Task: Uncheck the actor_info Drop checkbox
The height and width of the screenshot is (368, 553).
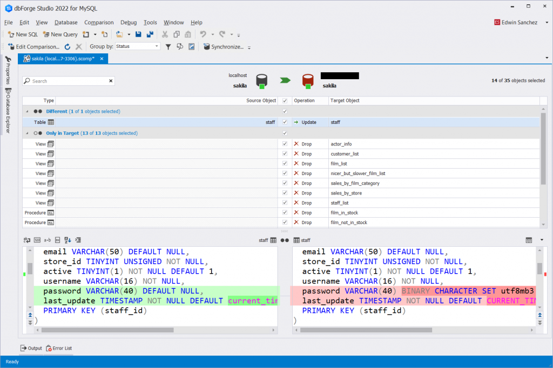Action: pyautogui.click(x=285, y=144)
